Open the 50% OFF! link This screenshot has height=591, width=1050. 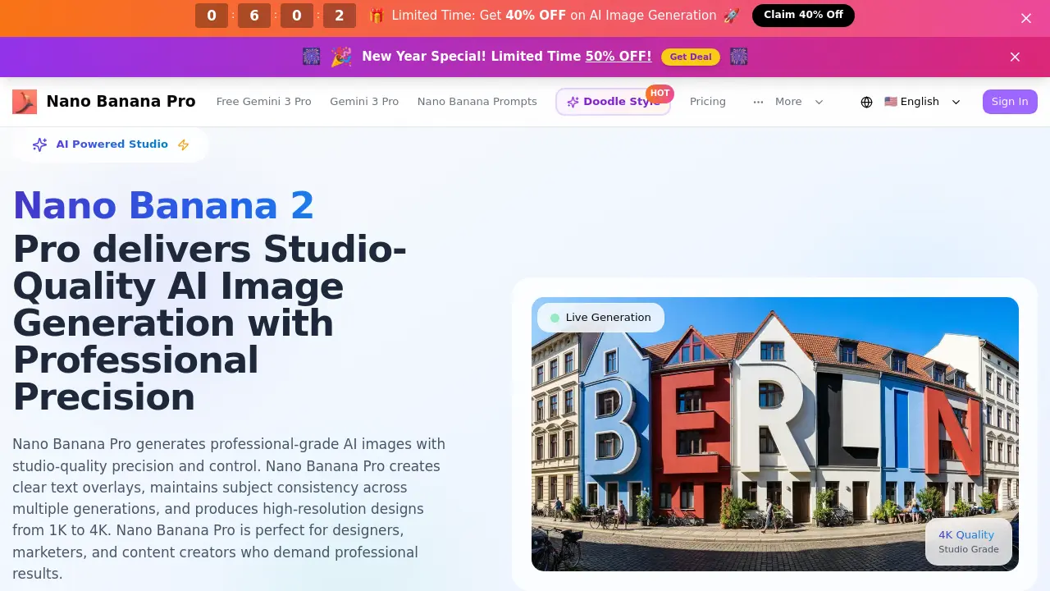pos(619,57)
